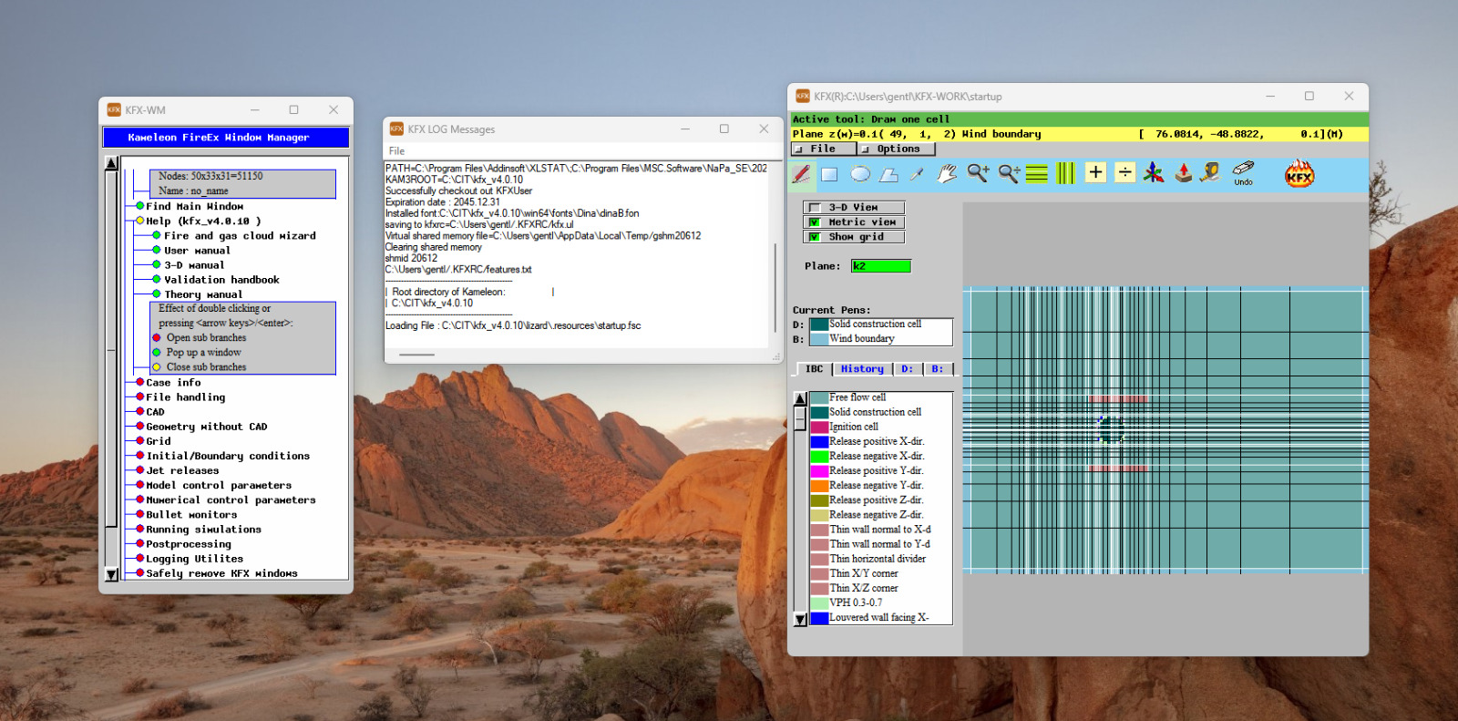The height and width of the screenshot is (721, 1458).
Task: Click scroll-down arrow in KFX-WM tree
Action: pyautogui.click(x=111, y=574)
